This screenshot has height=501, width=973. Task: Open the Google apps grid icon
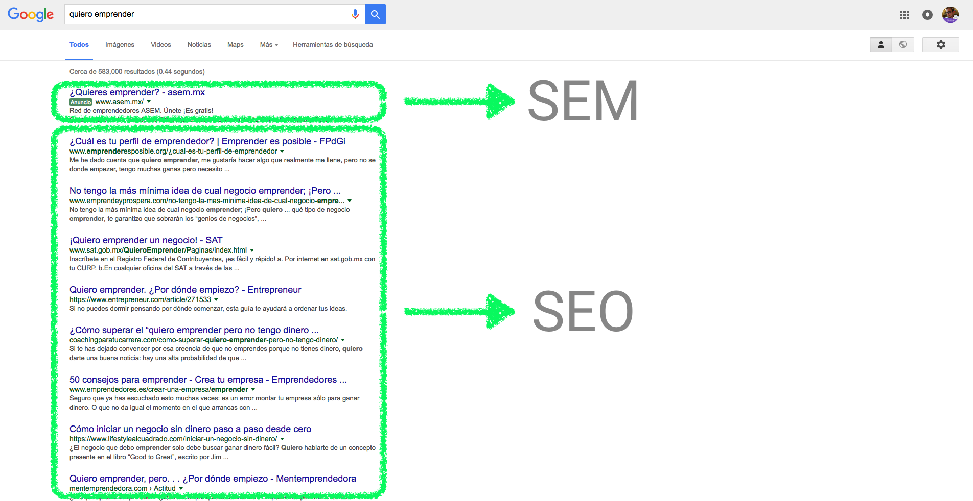click(x=905, y=15)
